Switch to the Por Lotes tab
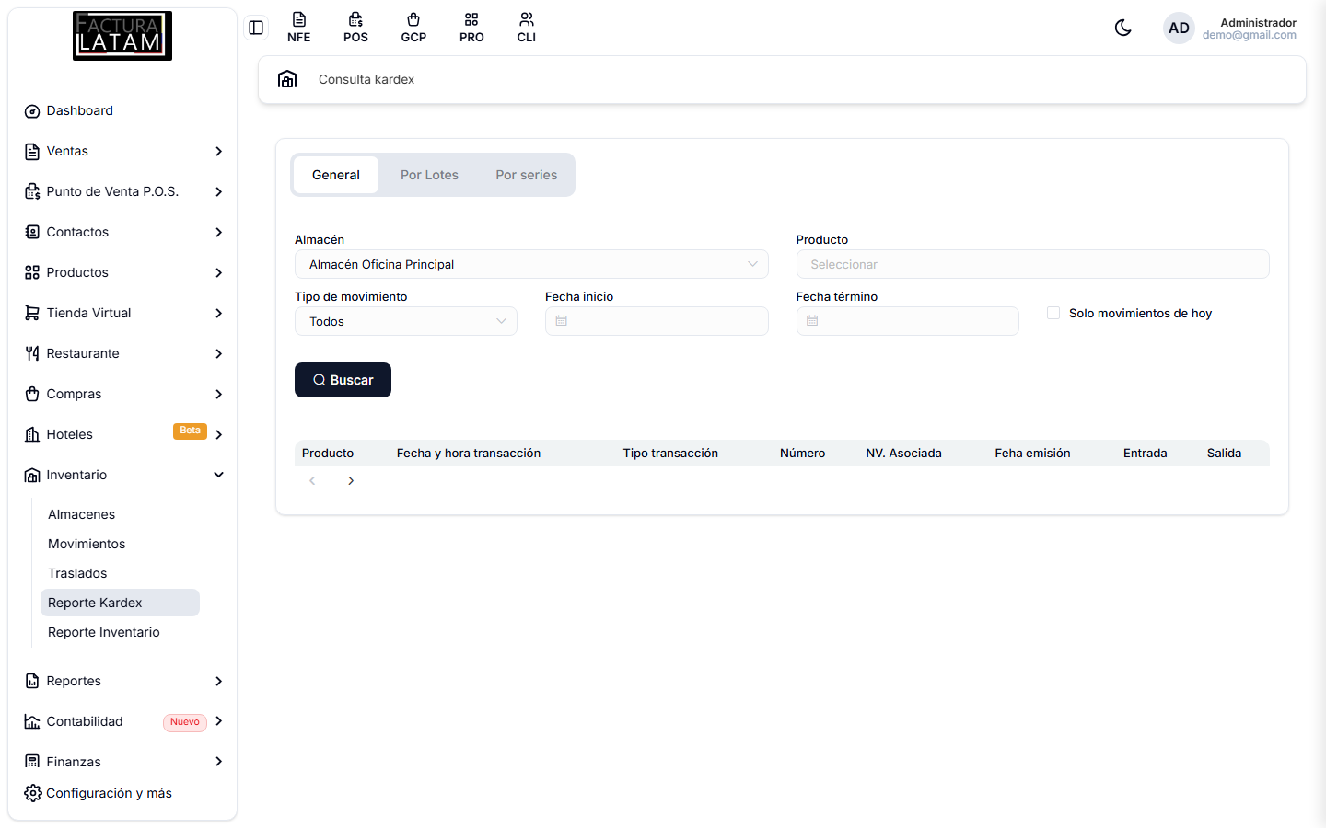1326x828 pixels. tap(429, 175)
